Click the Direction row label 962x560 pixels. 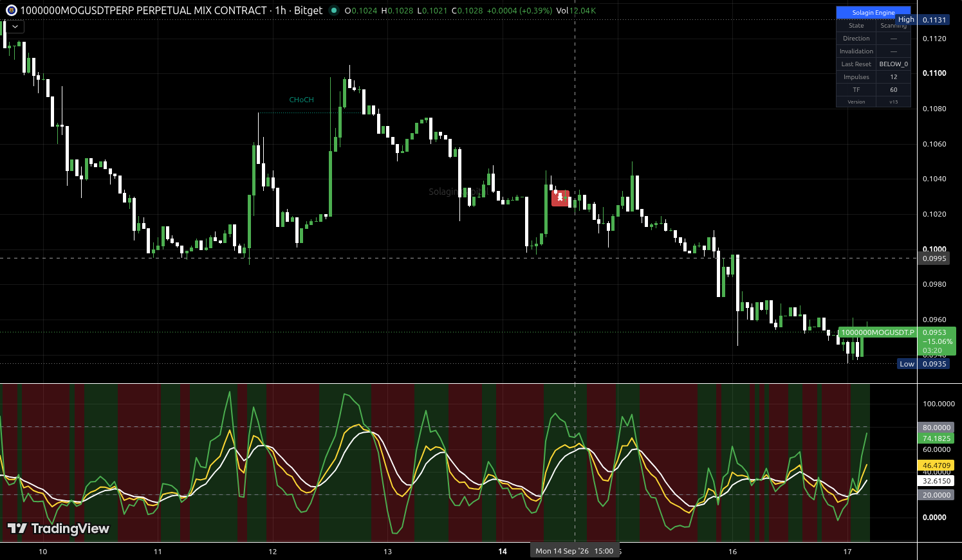[x=856, y=39]
